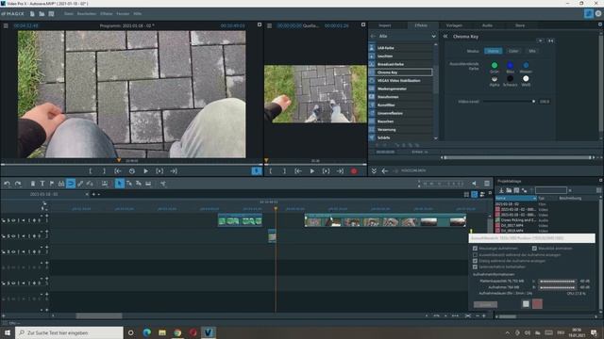Choose the Color chroma key mode
This screenshot has width=604, height=339.
513,51
